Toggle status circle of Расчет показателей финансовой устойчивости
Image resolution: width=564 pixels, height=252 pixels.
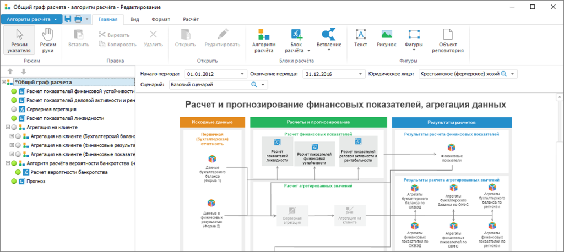14,91
